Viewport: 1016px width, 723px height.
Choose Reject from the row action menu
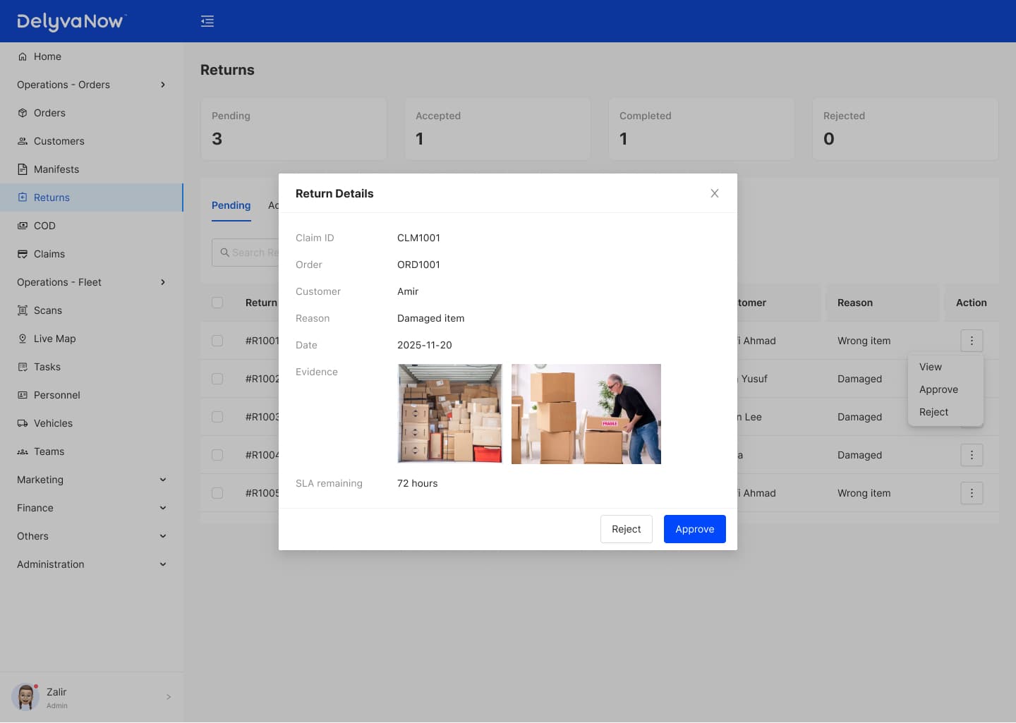pyautogui.click(x=945, y=412)
